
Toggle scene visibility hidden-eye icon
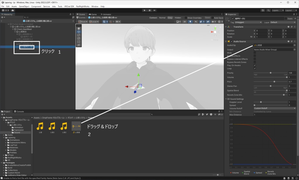tap(208, 22)
